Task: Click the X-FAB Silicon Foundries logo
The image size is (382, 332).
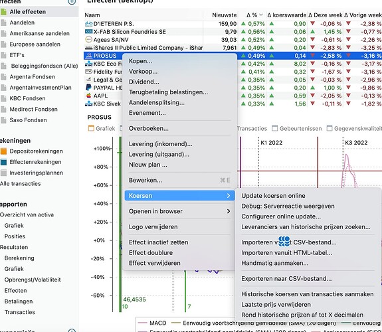Action: tap(88, 32)
